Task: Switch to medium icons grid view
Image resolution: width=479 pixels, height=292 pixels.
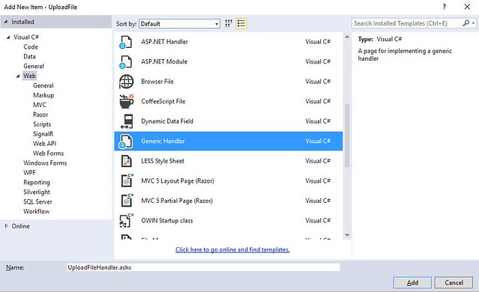Action: [228, 23]
